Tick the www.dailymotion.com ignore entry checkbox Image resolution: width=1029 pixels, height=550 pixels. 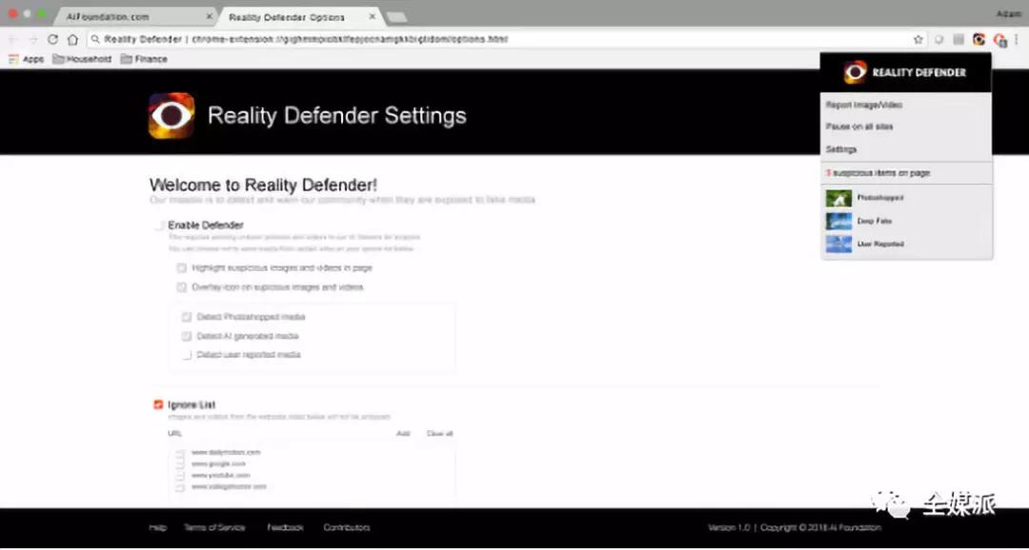point(180,452)
